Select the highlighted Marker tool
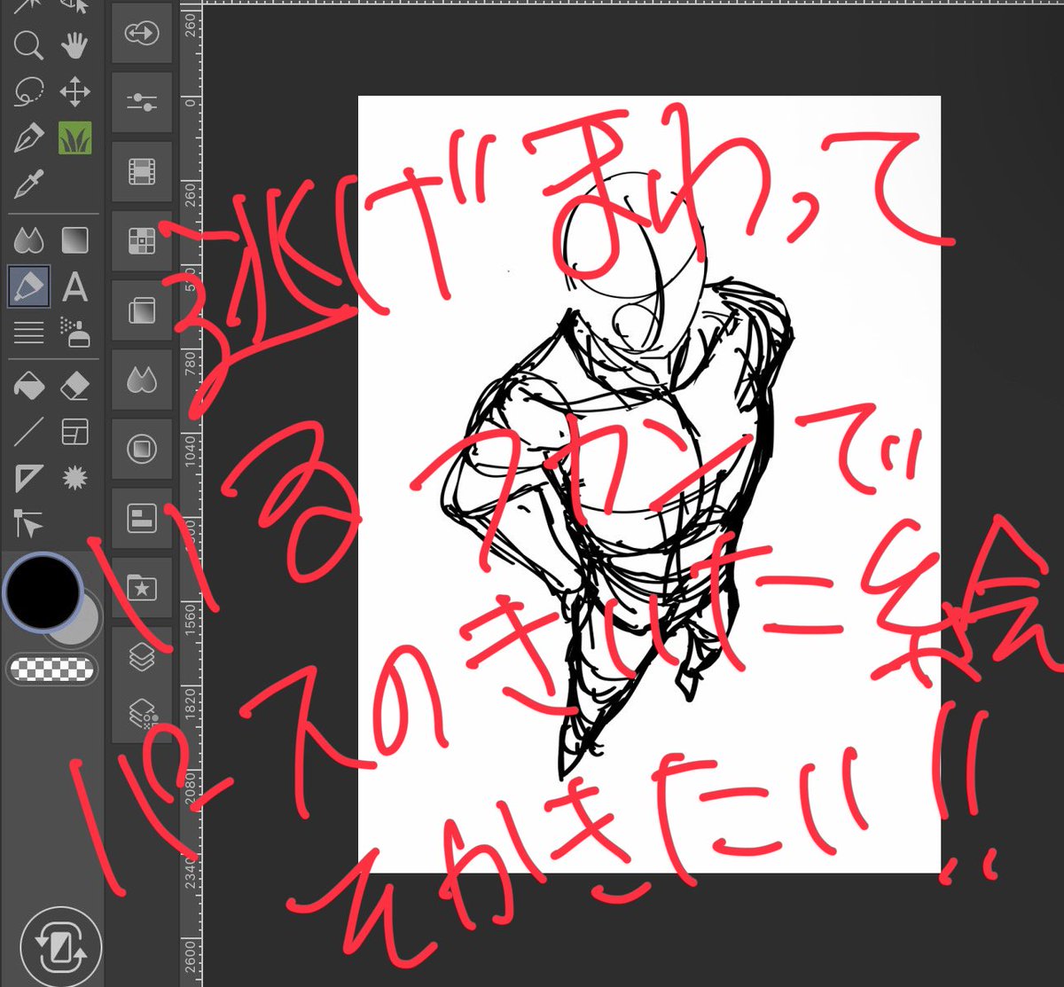This screenshot has height=987, width=1064. pos(29,287)
